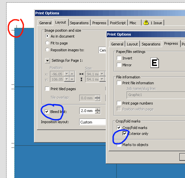Click the horizontal width arrows icon
This screenshot has height=178, width=185.
pos(81,74)
